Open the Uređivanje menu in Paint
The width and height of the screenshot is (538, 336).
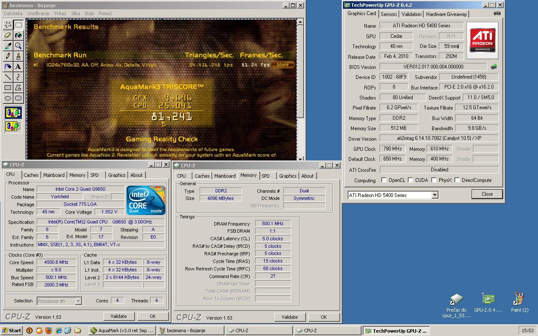(x=38, y=13)
